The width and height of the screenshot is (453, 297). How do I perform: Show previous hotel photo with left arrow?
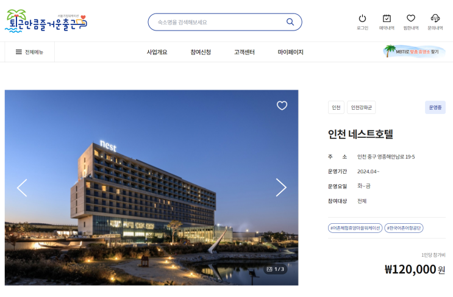coord(22,188)
